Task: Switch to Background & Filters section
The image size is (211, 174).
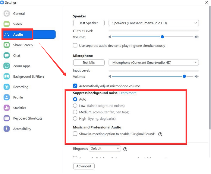Action: (x=29, y=76)
